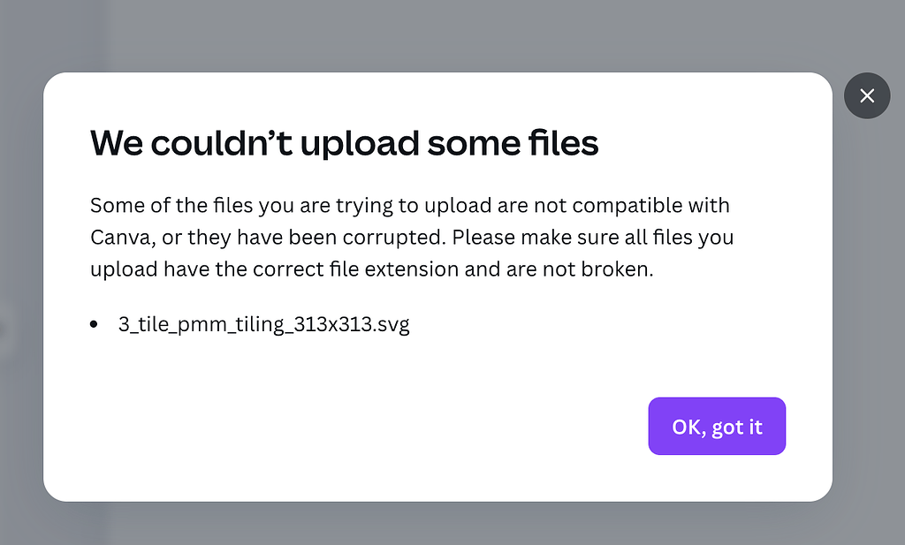The image size is (905, 545).
Task: Click the word 'upload' in the dialog heading
Action: coord(353,142)
